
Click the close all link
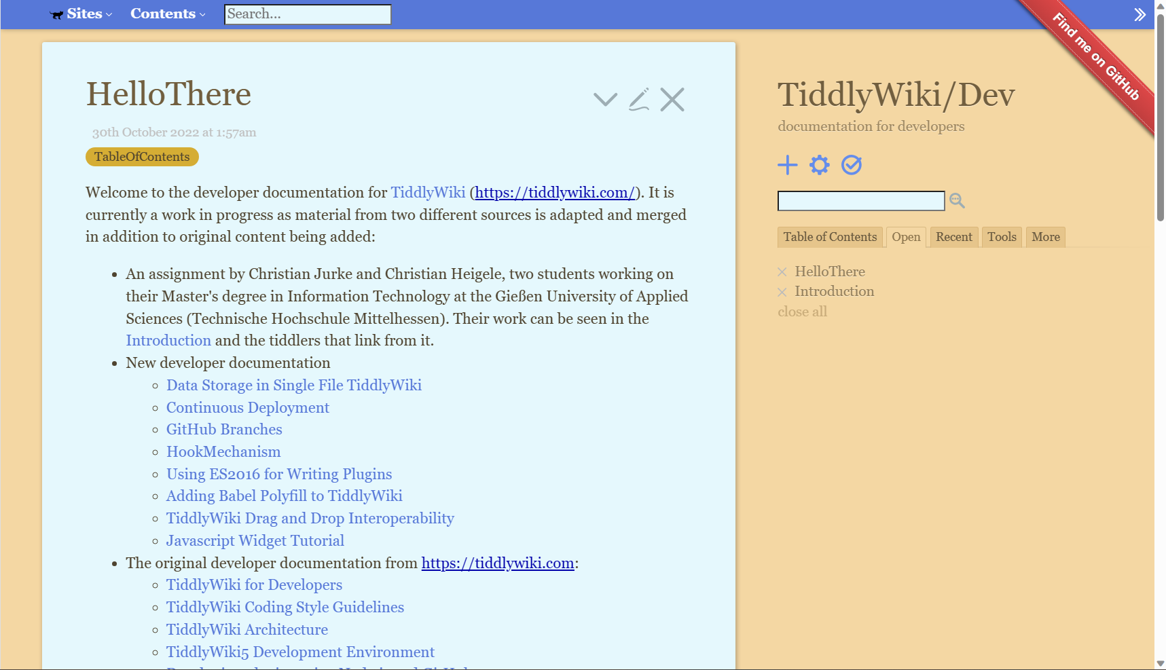pyautogui.click(x=802, y=312)
